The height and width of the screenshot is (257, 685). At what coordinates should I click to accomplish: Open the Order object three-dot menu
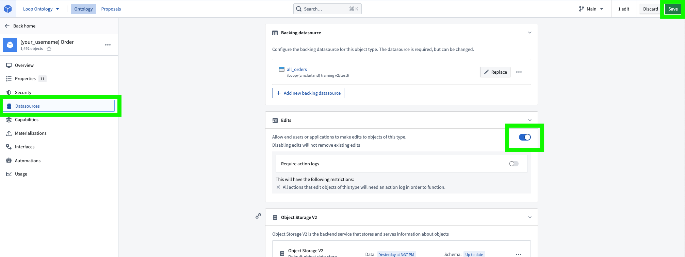pos(108,45)
